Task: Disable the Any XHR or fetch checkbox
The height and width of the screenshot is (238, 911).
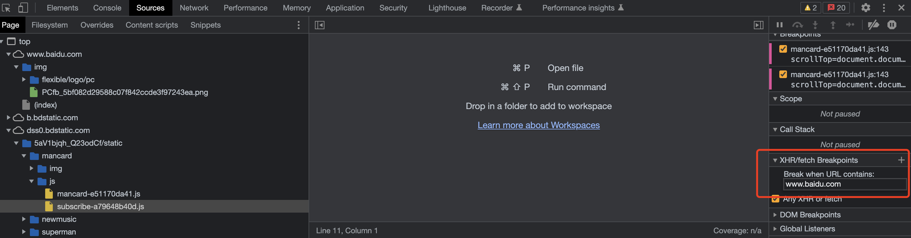Action: tap(775, 199)
